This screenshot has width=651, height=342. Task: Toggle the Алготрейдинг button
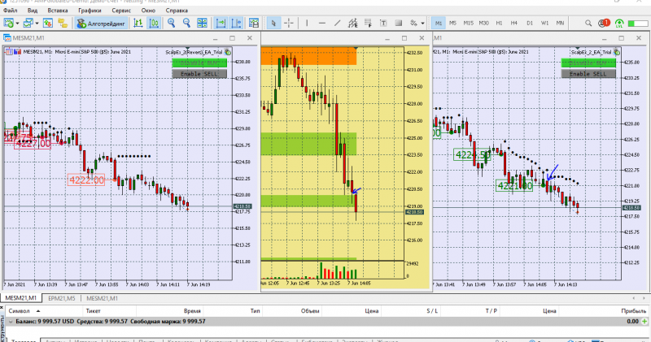coord(101,24)
